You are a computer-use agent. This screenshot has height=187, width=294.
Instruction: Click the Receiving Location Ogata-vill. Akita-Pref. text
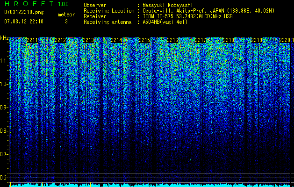(x=208, y=11)
